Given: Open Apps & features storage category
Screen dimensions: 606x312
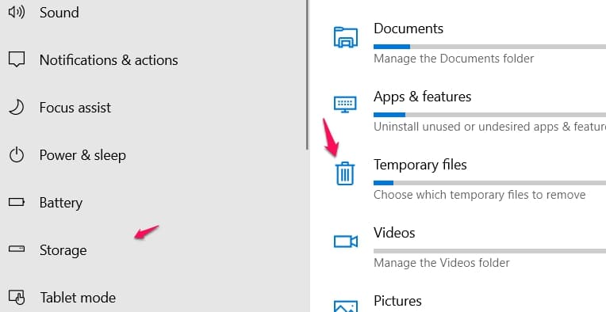Looking at the screenshot, I should pos(423,97).
